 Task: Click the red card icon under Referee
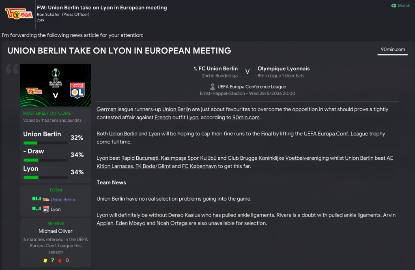(x=60, y=260)
